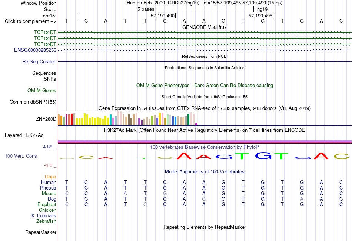Click the GENCODE V50lift37 track title

pos(205,27)
